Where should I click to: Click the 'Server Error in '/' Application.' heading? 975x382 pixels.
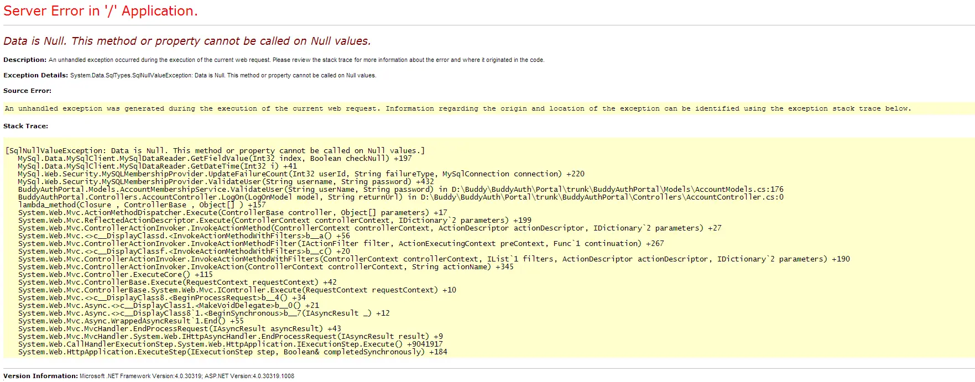tap(101, 11)
